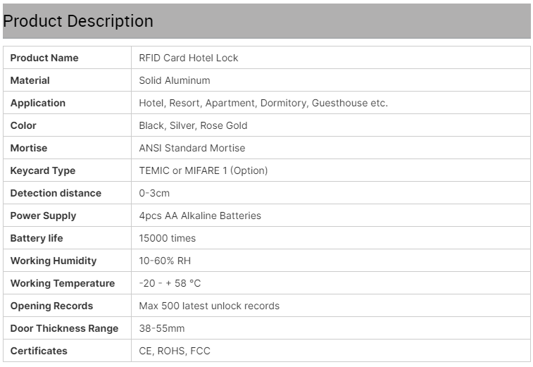The height and width of the screenshot is (367, 533).
Task: Click the TEMIC or MIFARE 1 value
Action: pos(203,170)
